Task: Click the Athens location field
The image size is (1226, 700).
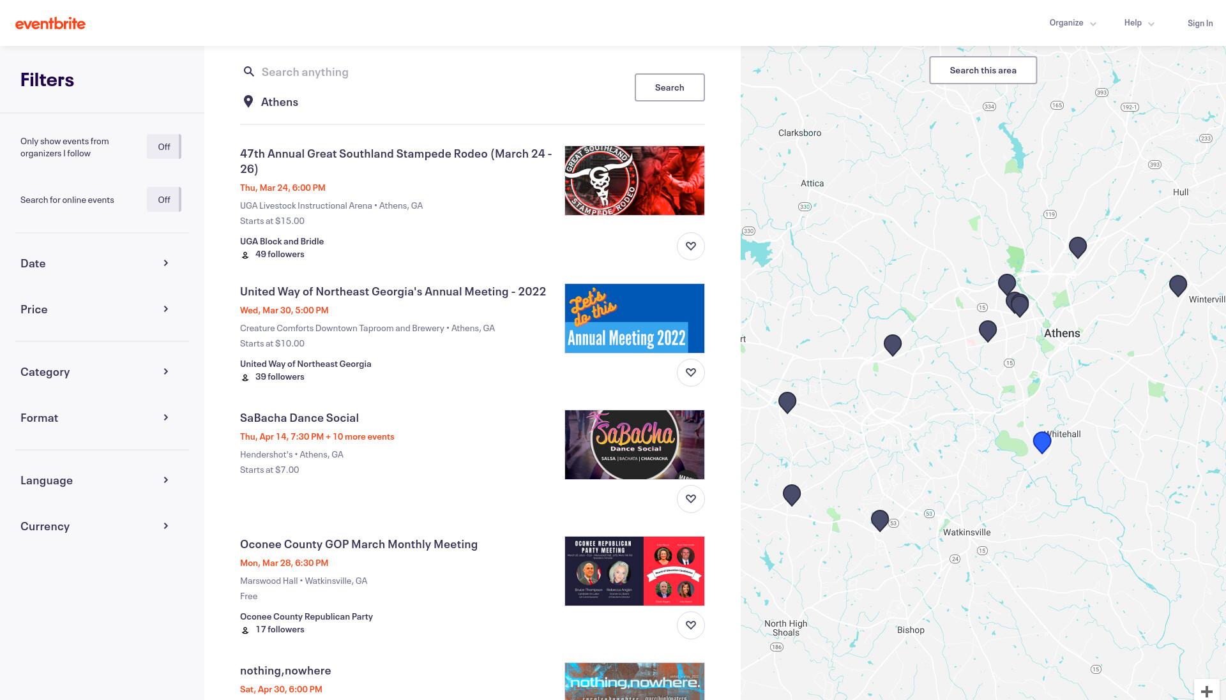Action: pos(441,102)
